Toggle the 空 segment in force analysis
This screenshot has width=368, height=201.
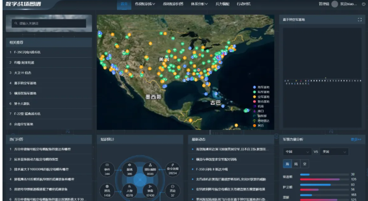click(x=304, y=164)
